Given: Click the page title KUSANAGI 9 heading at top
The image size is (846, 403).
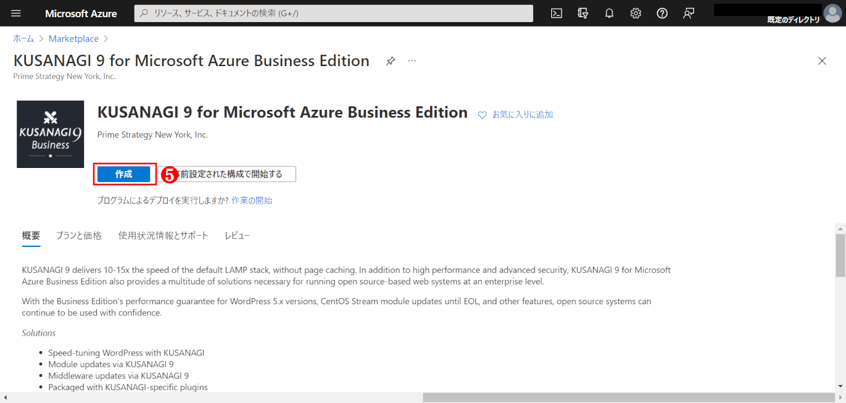Looking at the screenshot, I should click(x=191, y=60).
